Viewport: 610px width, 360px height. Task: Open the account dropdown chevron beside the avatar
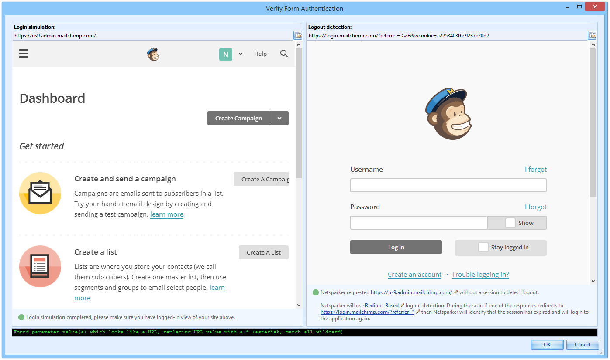pos(240,54)
